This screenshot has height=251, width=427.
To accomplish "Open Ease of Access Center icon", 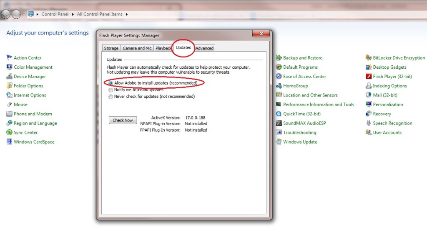I will point(279,77).
